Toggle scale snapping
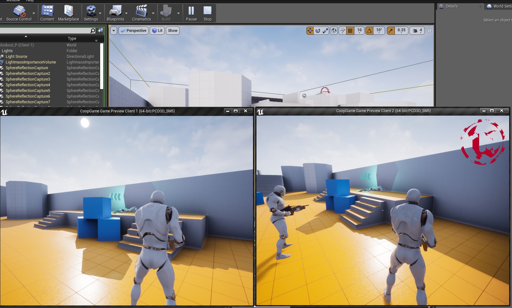Viewport: 512px width, 308px height. [391, 31]
